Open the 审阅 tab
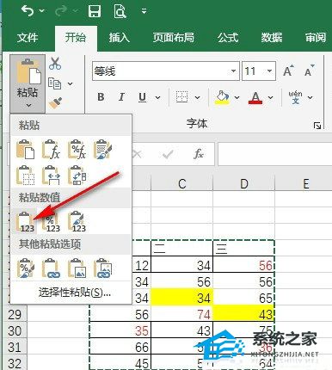Screen dimensions: 332x370 (316, 38)
